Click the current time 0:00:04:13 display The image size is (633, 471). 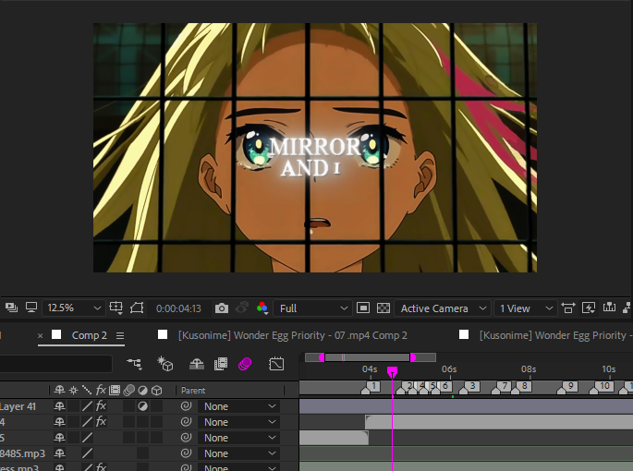point(178,308)
